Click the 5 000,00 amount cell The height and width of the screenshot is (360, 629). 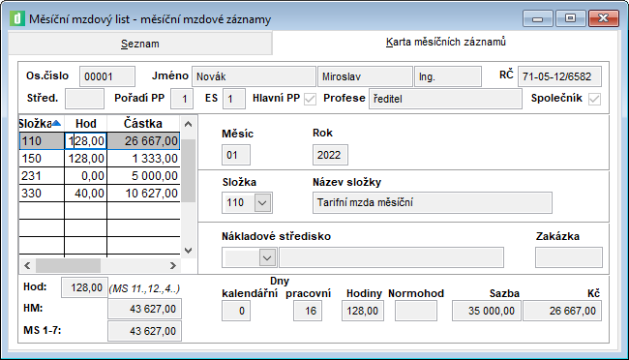pyautogui.click(x=143, y=176)
